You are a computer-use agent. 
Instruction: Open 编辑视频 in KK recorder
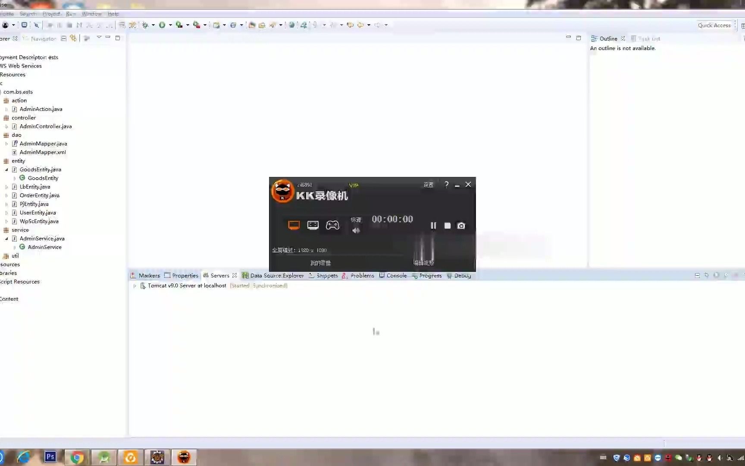coord(423,263)
